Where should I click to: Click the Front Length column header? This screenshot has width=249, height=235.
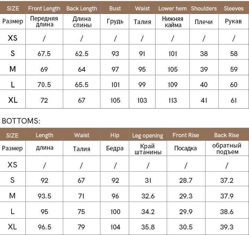click(44, 8)
